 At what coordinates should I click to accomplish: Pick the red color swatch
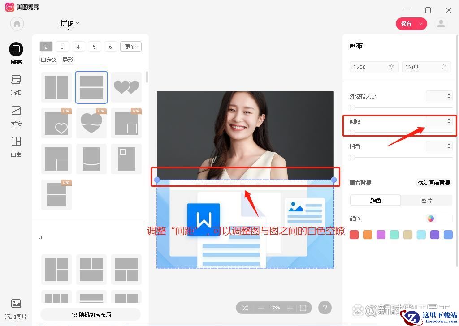pos(354,235)
